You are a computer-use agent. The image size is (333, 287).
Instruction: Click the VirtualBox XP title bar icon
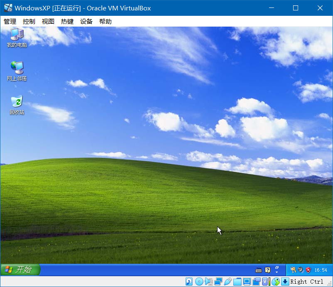(x=8, y=8)
